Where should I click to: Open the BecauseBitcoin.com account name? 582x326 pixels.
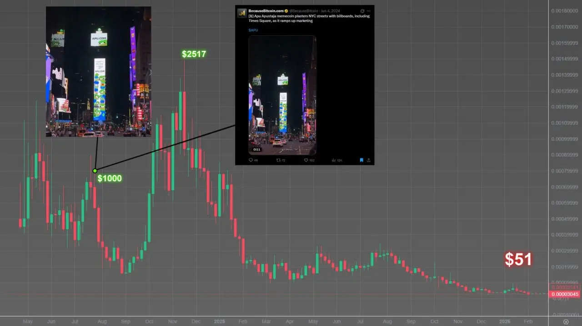(x=266, y=11)
